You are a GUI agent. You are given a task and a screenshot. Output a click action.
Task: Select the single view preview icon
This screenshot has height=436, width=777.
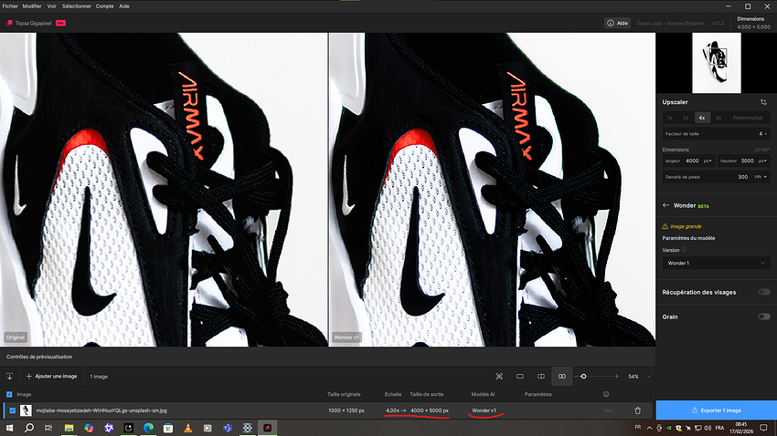[x=520, y=376]
